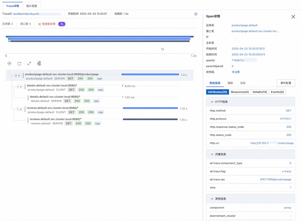Click the ali.trace.flag x-trace value
The height and width of the screenshot is (221, 302).
[287, 171]
